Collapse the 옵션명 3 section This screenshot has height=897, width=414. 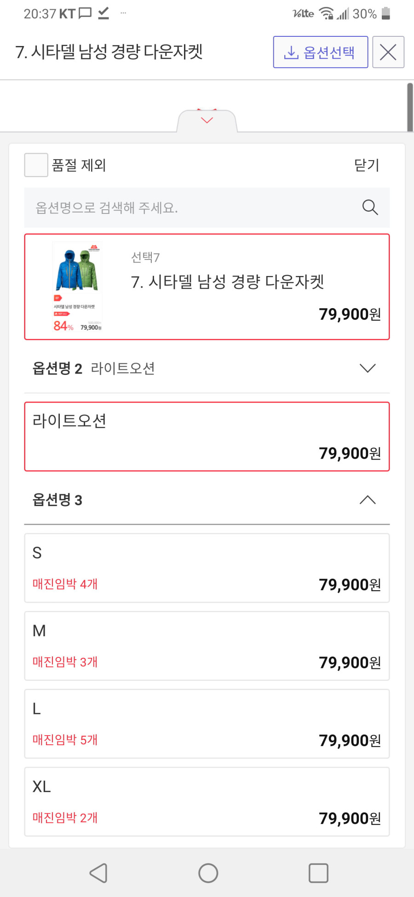point(207,500)
